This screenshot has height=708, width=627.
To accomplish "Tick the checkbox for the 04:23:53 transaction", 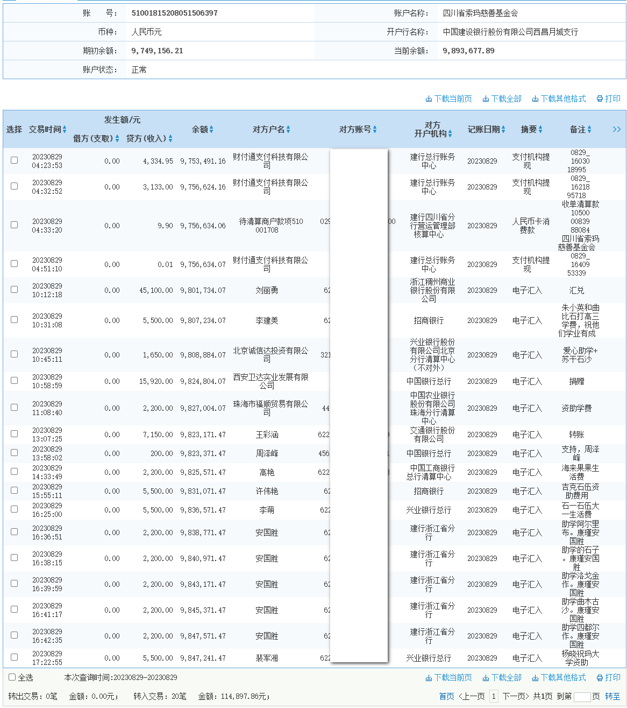I will coord(15,160).
